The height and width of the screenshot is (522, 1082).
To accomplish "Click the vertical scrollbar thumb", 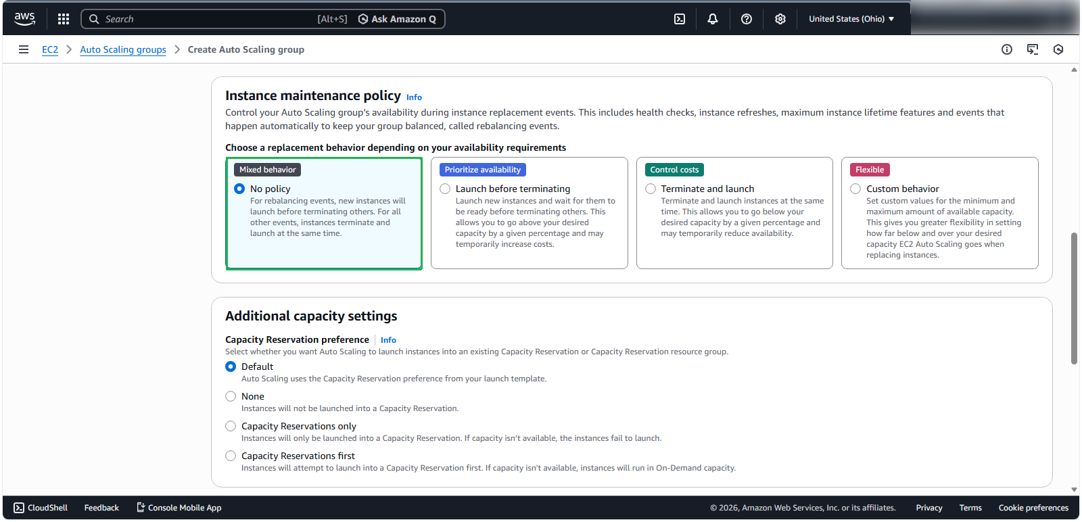I will [1074, 298].
